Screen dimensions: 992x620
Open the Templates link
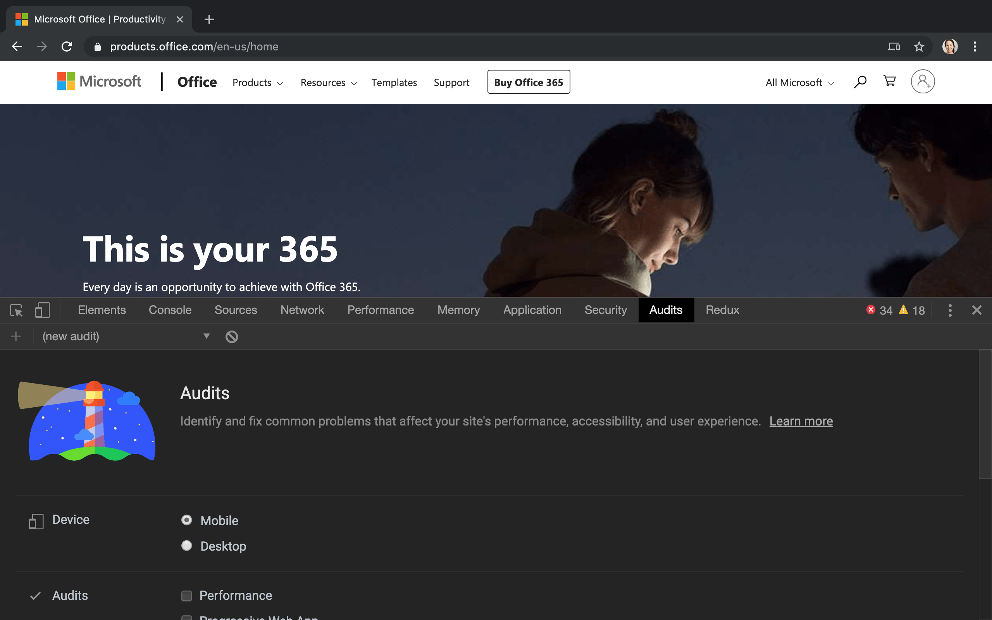pyautogui.click(x=394, y=83)
